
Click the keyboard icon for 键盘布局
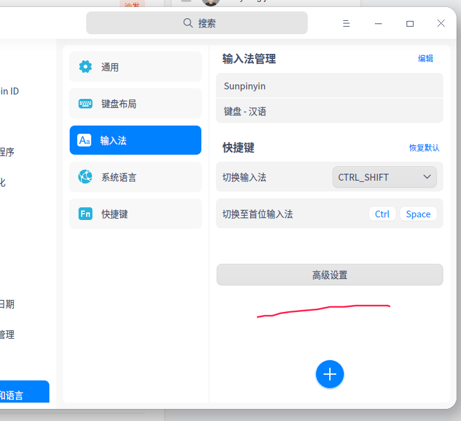(x=85, y=103)
